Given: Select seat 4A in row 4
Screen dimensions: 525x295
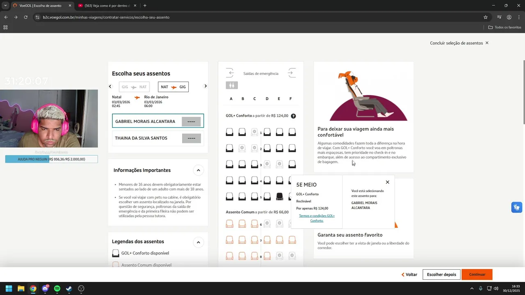Looking at the screenshot, I should tap(230, 180).
